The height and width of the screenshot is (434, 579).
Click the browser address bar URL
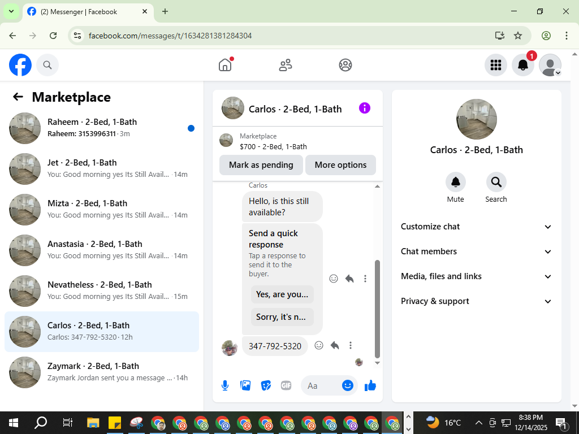point(170,36)
